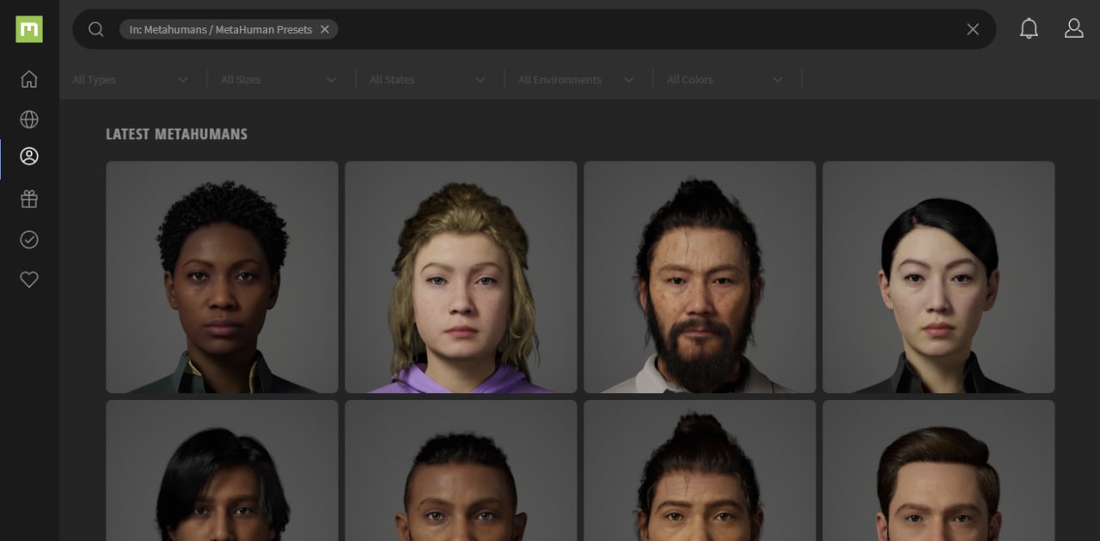
Task: Select the bearded man with top knot
Action: (x=700, y=277)
